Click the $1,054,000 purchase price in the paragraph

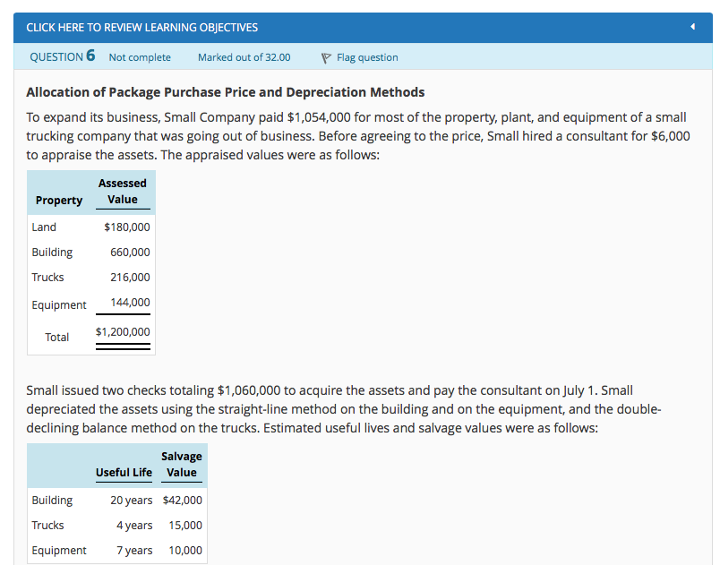coord(319,117)
